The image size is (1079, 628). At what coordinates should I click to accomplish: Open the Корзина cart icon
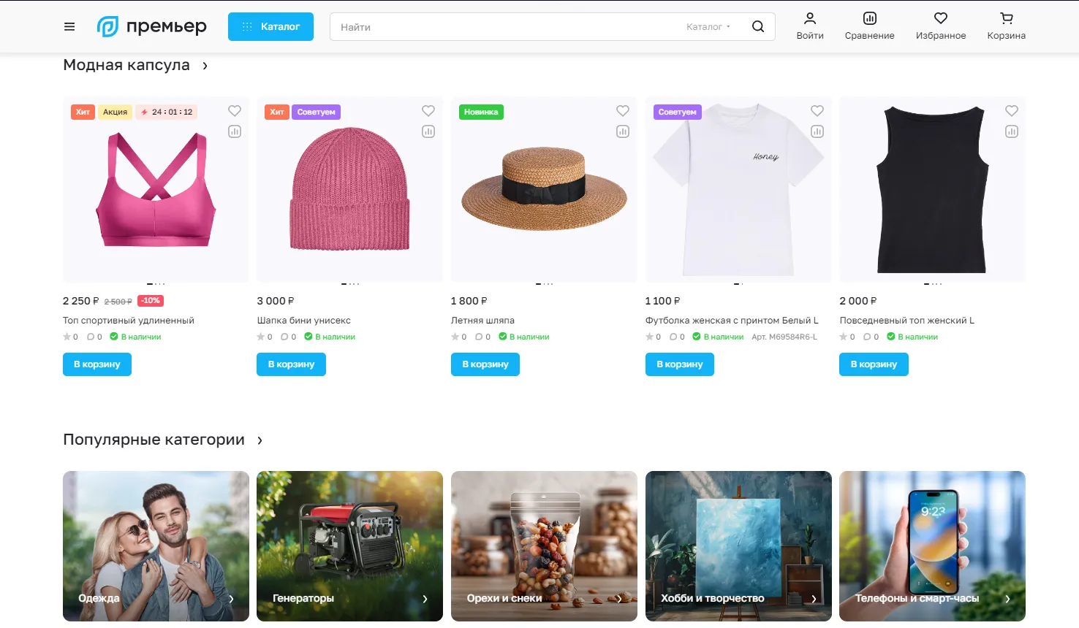click(x=1006, y=26)
